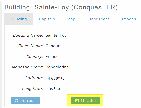The image size is (141, 108).
Task: Click the picture icon on Mirador button
Action: 77,101
